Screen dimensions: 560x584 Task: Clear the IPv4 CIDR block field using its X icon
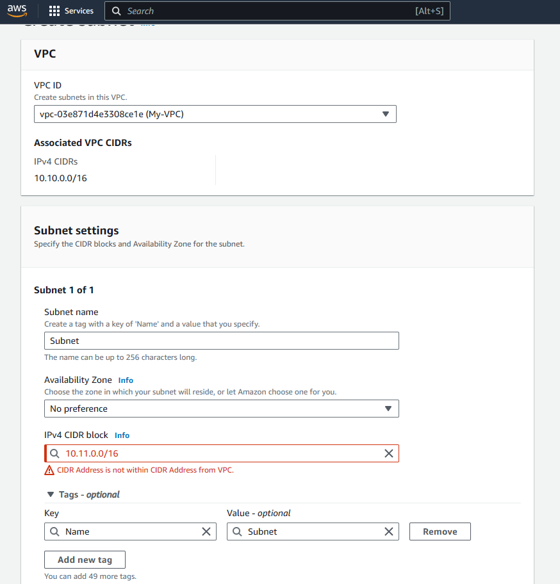(389, 453)
